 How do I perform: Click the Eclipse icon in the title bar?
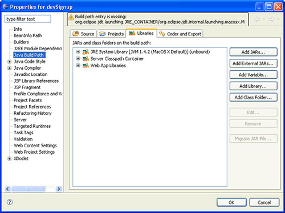click(x=6, y=6)
